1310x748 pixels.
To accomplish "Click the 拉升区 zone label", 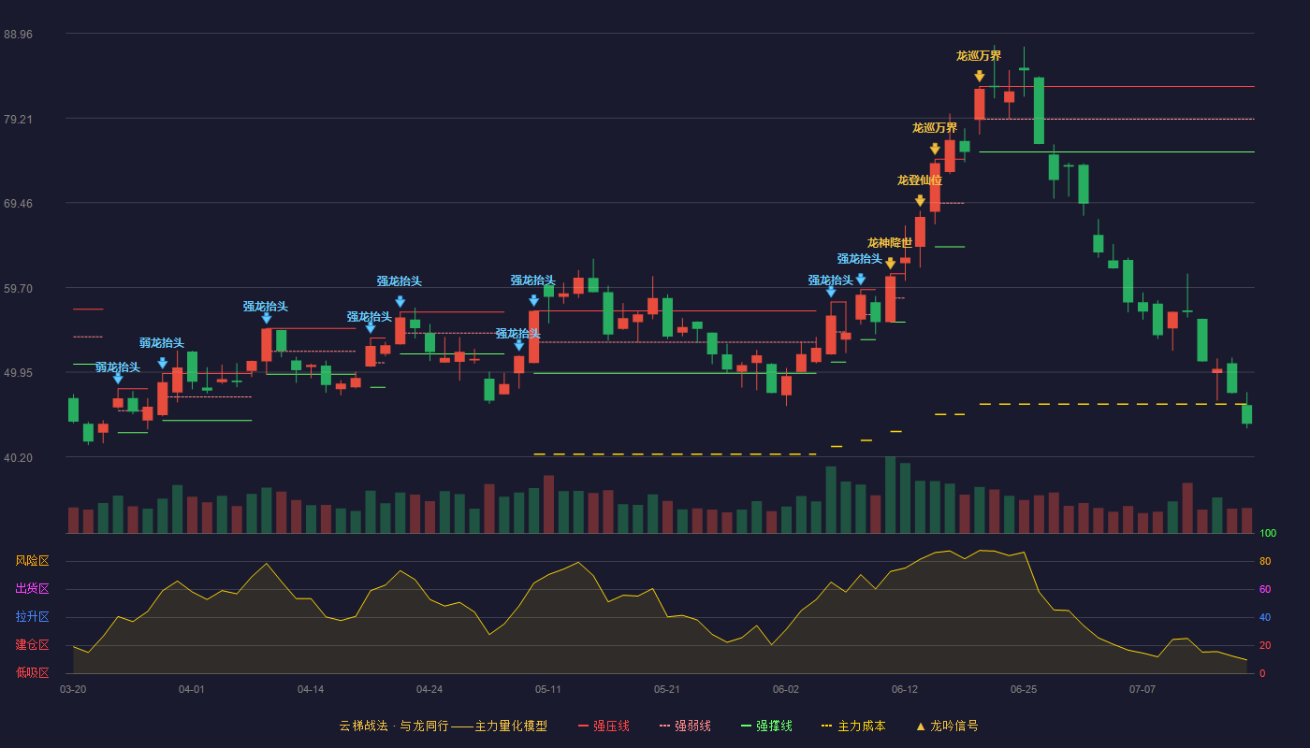I will click(32, 617).
